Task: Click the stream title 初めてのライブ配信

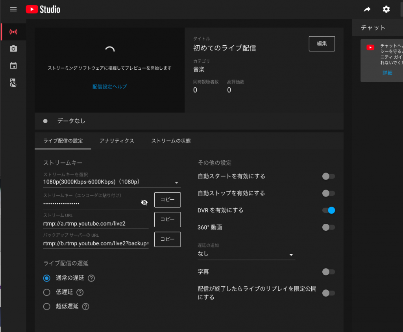Action: point(225,48)
